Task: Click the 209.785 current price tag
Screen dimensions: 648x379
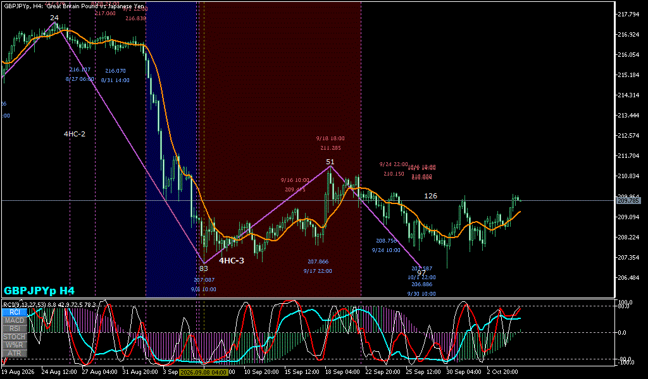Action: click(x=628, y=201)
